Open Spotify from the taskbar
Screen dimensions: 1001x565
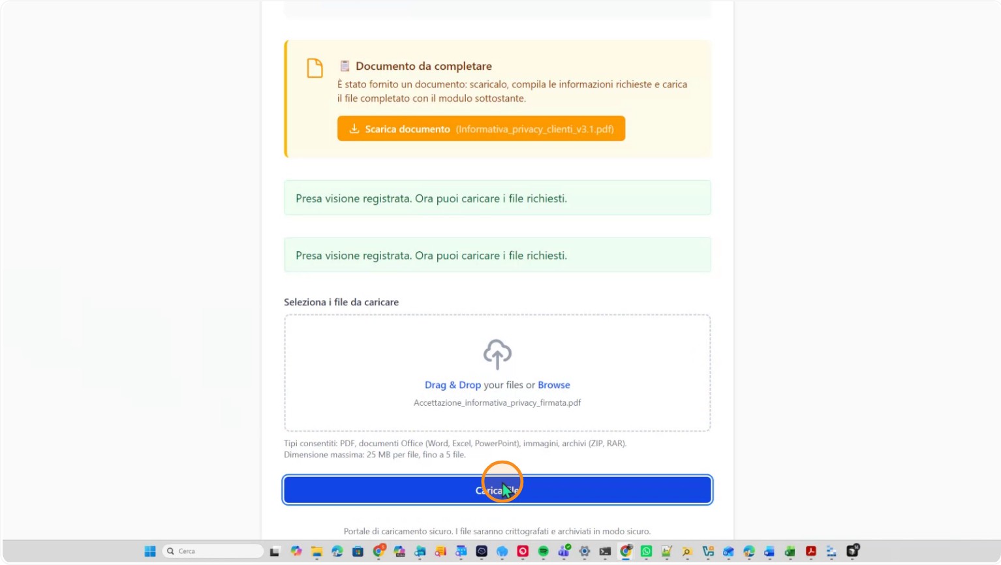coord(544,551)
